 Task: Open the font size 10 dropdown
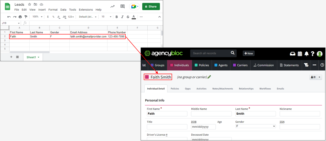pyautogui.click(x=106, y=17)
